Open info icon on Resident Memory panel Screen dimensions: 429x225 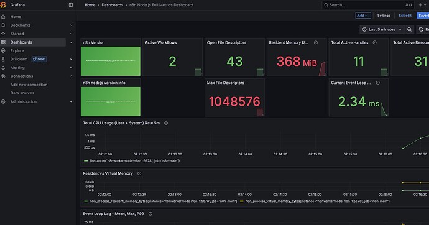click(316, 42)
